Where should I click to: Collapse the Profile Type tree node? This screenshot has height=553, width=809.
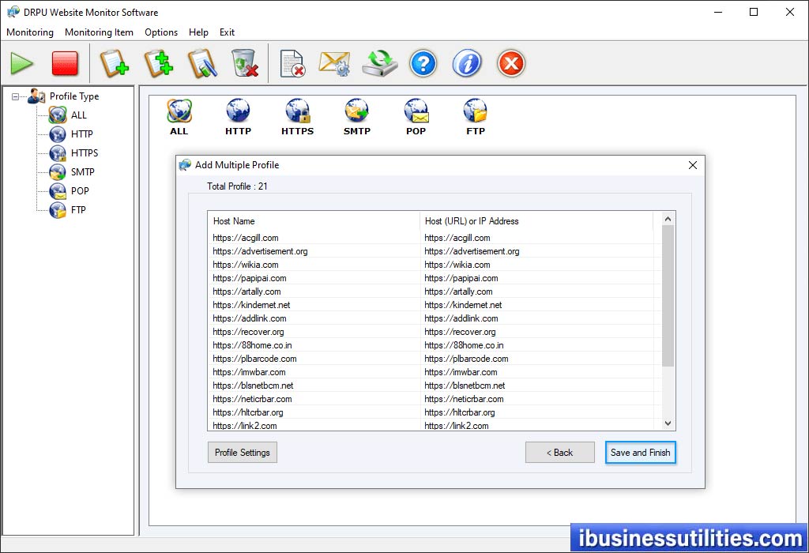(x=16, y=96)
